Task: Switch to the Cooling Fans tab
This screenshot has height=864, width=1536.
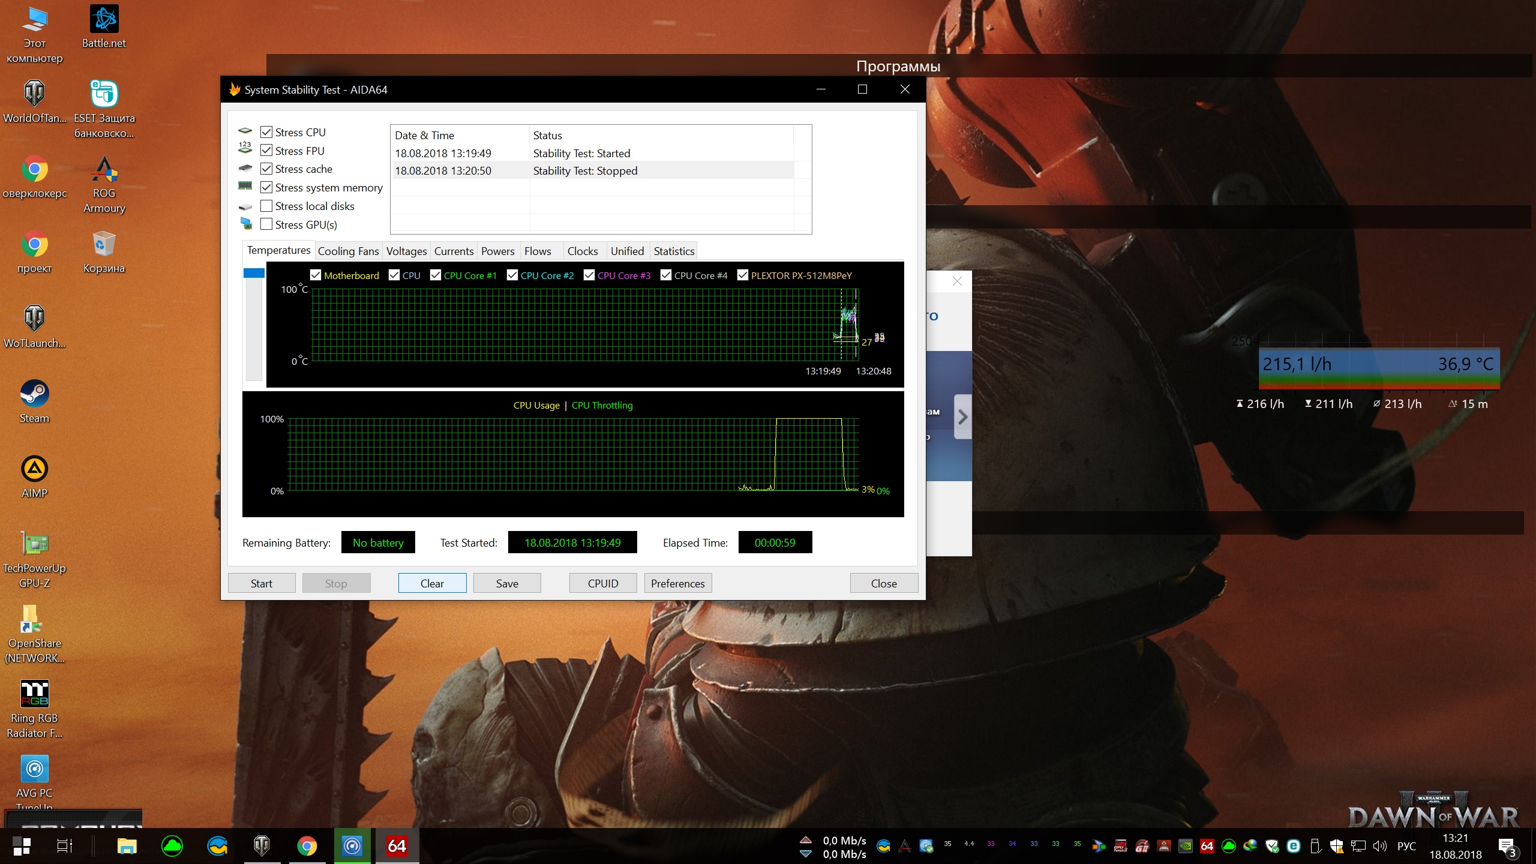Action: coord(348,251)
